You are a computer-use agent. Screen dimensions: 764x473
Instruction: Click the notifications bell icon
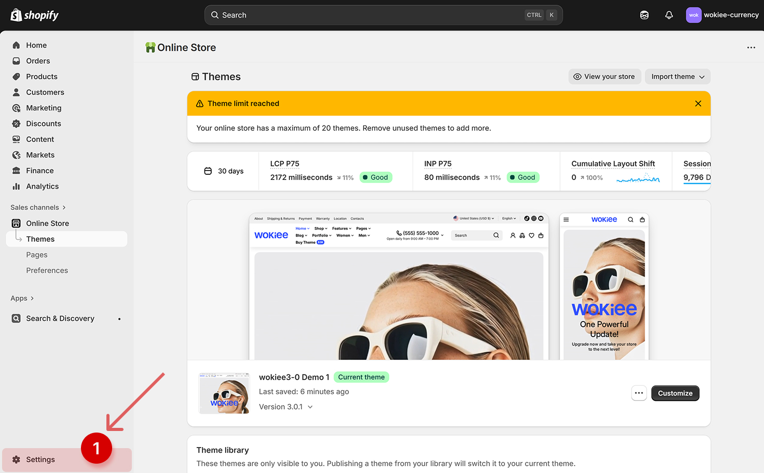point(669,15)
